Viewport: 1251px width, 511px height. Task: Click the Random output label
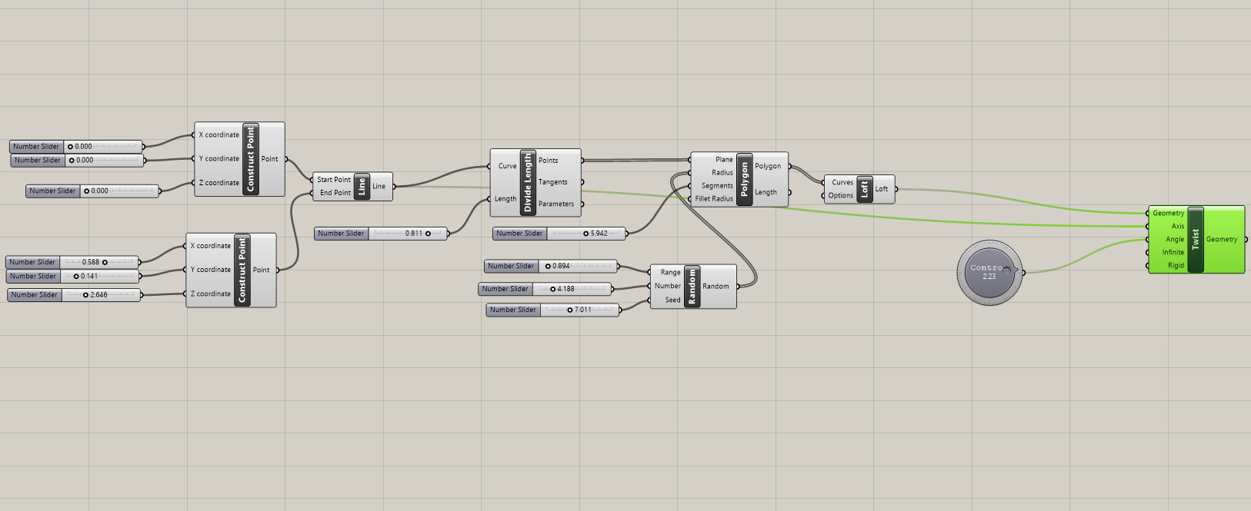pyautogui.click(x=716, y=287)
